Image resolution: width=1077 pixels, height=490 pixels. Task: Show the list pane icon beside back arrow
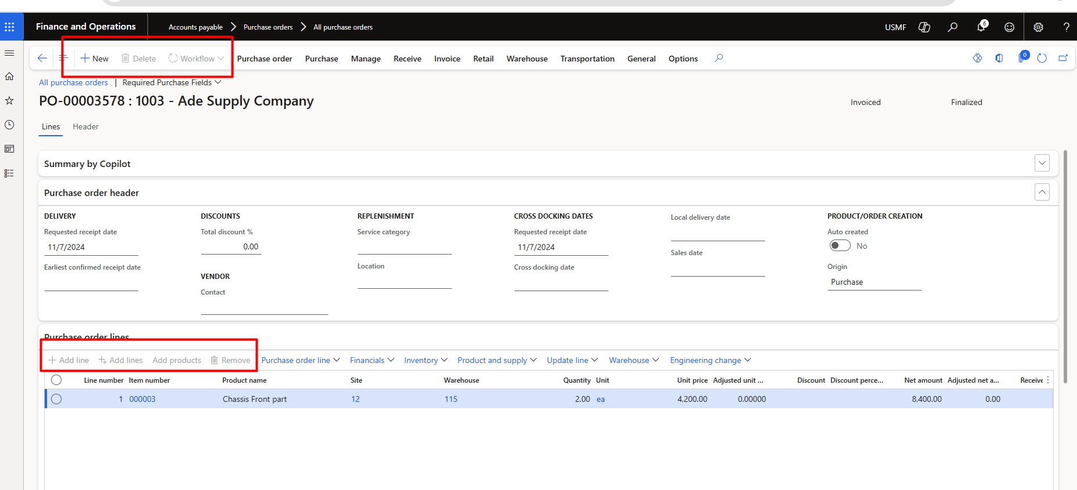63,58
